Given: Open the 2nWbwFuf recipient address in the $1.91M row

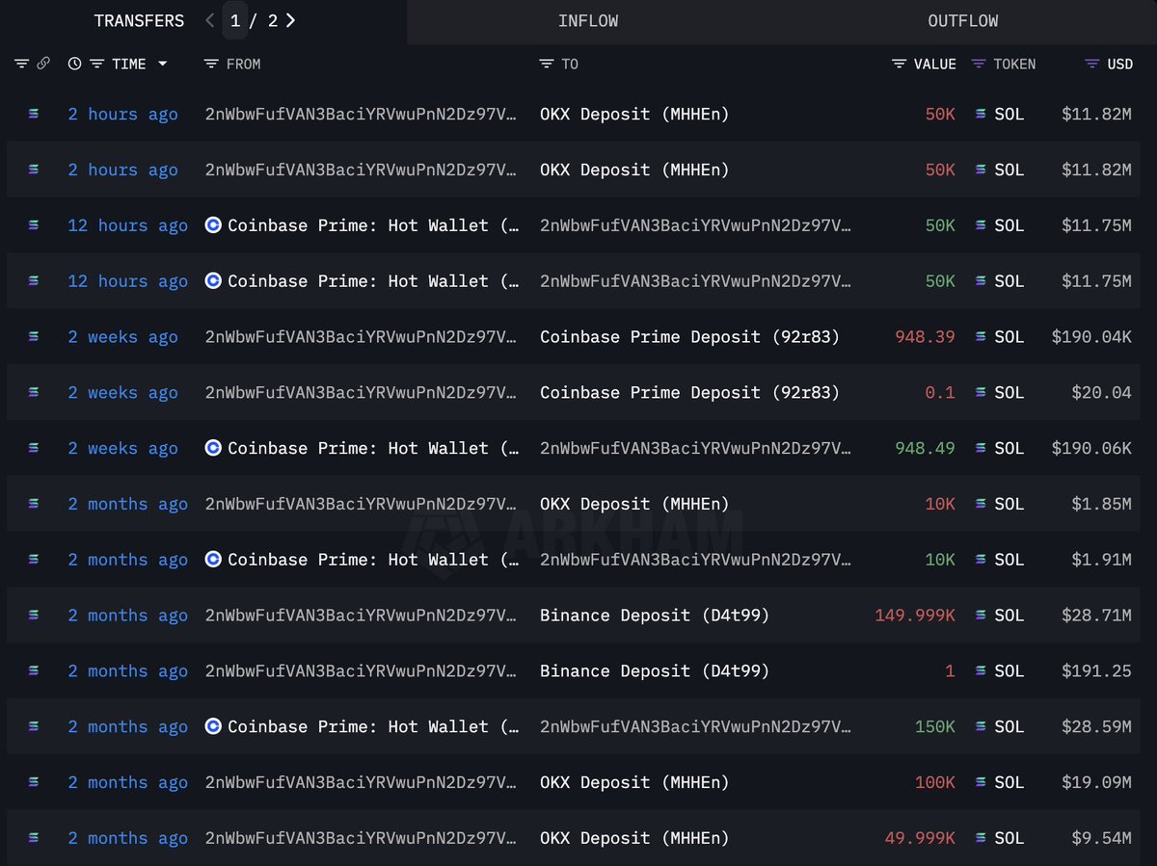Looking at the screenshot, I should point(696,560).
